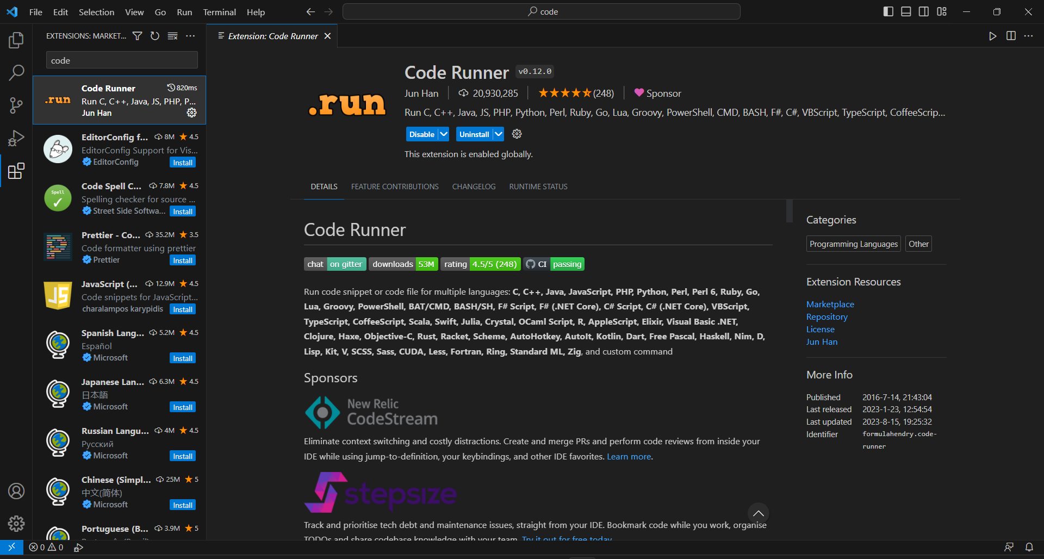
Task: Install Code Spell Checker extension
Action: 183,212
